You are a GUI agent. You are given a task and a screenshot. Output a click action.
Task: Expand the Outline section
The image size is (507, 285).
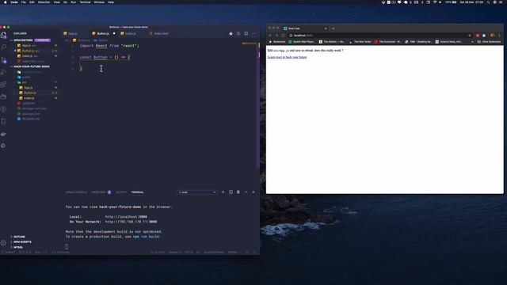coord(18,237)
